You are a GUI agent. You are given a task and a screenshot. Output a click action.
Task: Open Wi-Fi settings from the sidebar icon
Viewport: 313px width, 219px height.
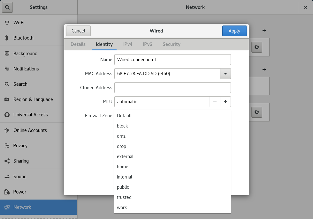(x=7, y=23)
